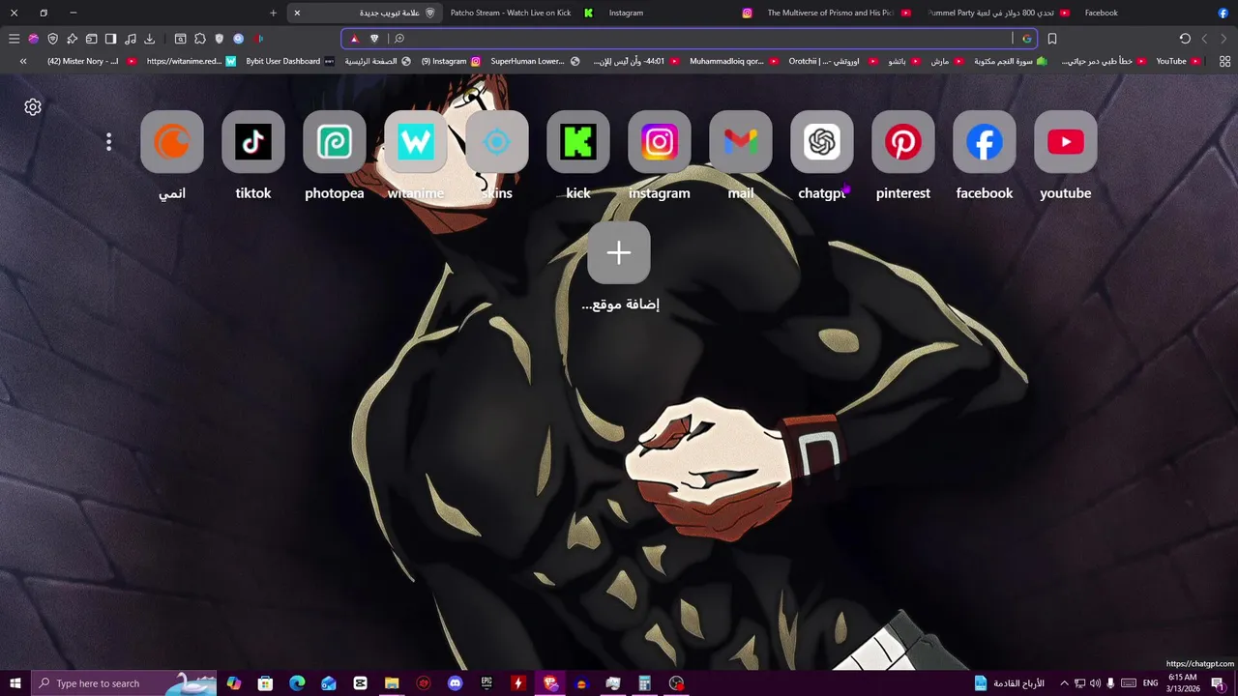Open the Orotchii bookmark

click(x=833, y=61)
